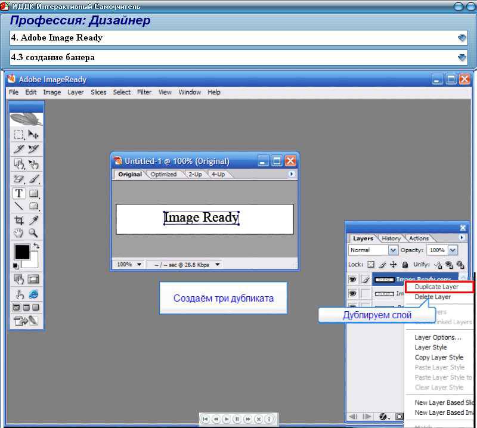Open the Filter menu
The width and height of the screenshot is (477, 428).
pos(144,92)
